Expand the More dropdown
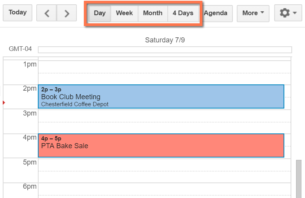 click(x=253, y=13)
